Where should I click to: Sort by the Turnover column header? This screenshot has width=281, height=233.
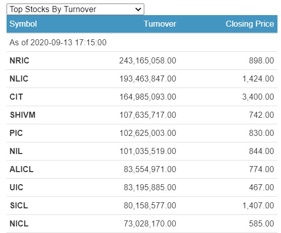[160, 24]
